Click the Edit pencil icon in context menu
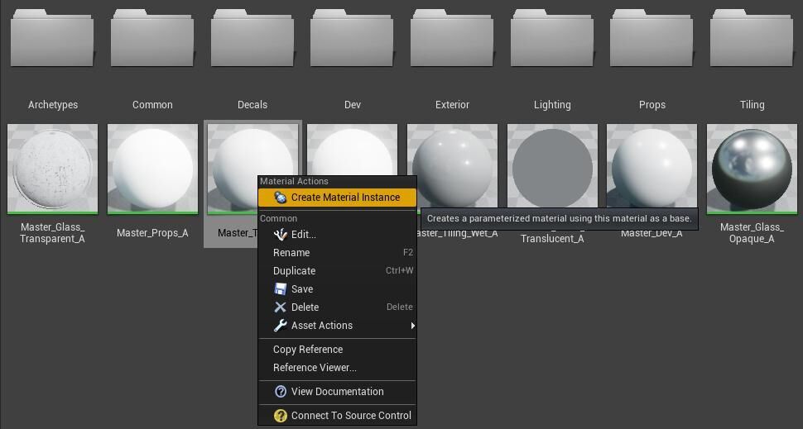The height and width of the screenshot is (429, 803). coord(281,235)
